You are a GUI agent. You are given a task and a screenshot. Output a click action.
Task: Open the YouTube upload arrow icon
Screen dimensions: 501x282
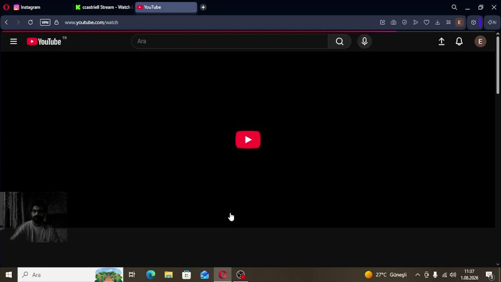pos(442,42)
